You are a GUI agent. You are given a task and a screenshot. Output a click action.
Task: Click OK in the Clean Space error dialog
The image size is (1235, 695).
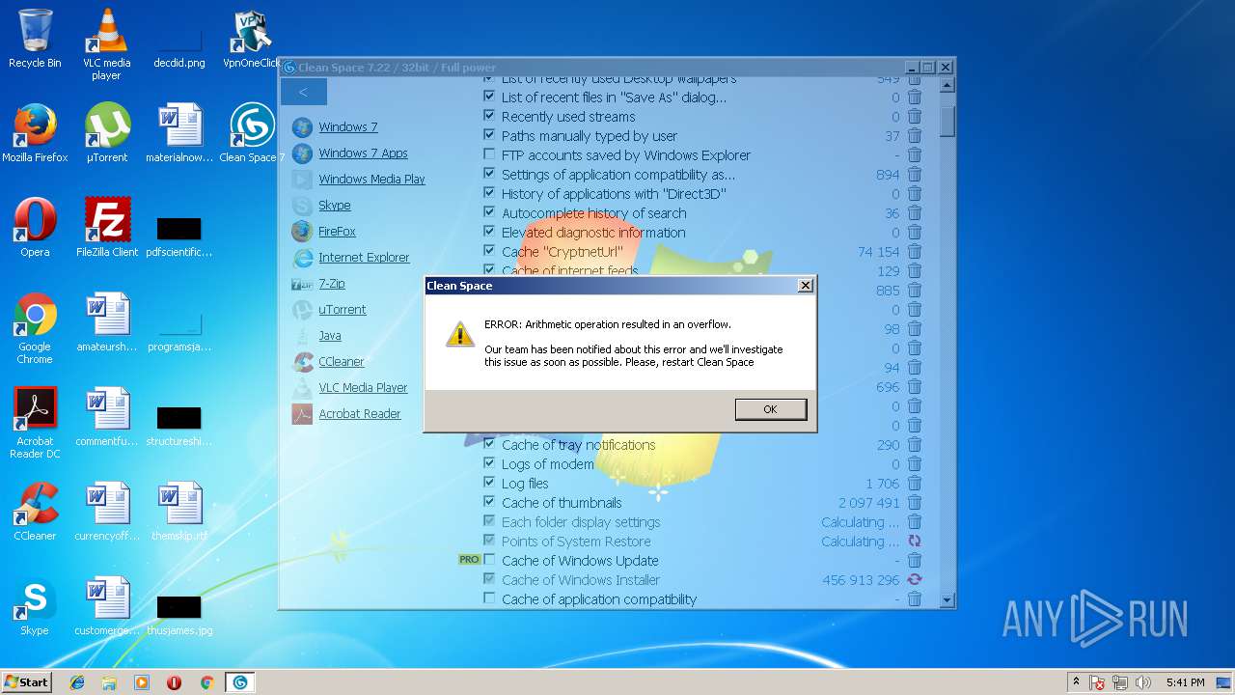coord(770,409)
